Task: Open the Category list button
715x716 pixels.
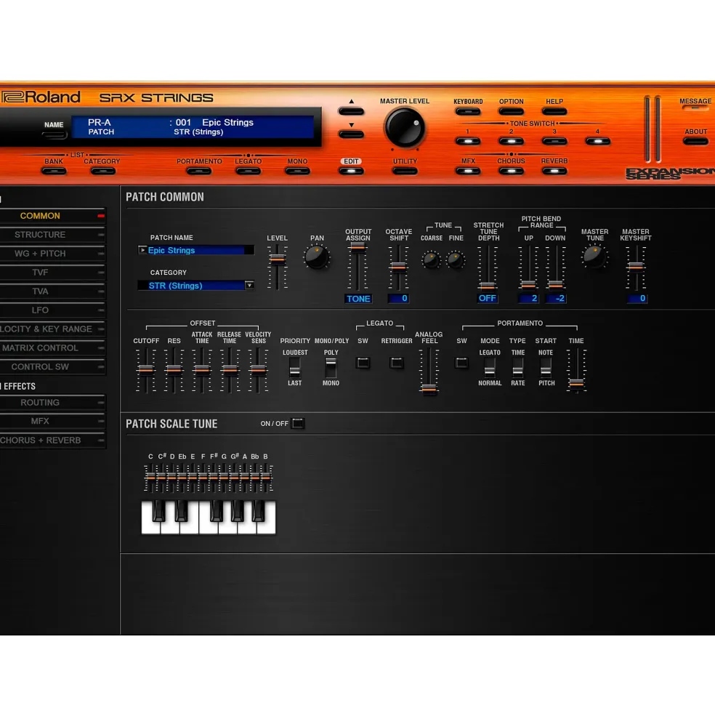Action: [102, 172]
